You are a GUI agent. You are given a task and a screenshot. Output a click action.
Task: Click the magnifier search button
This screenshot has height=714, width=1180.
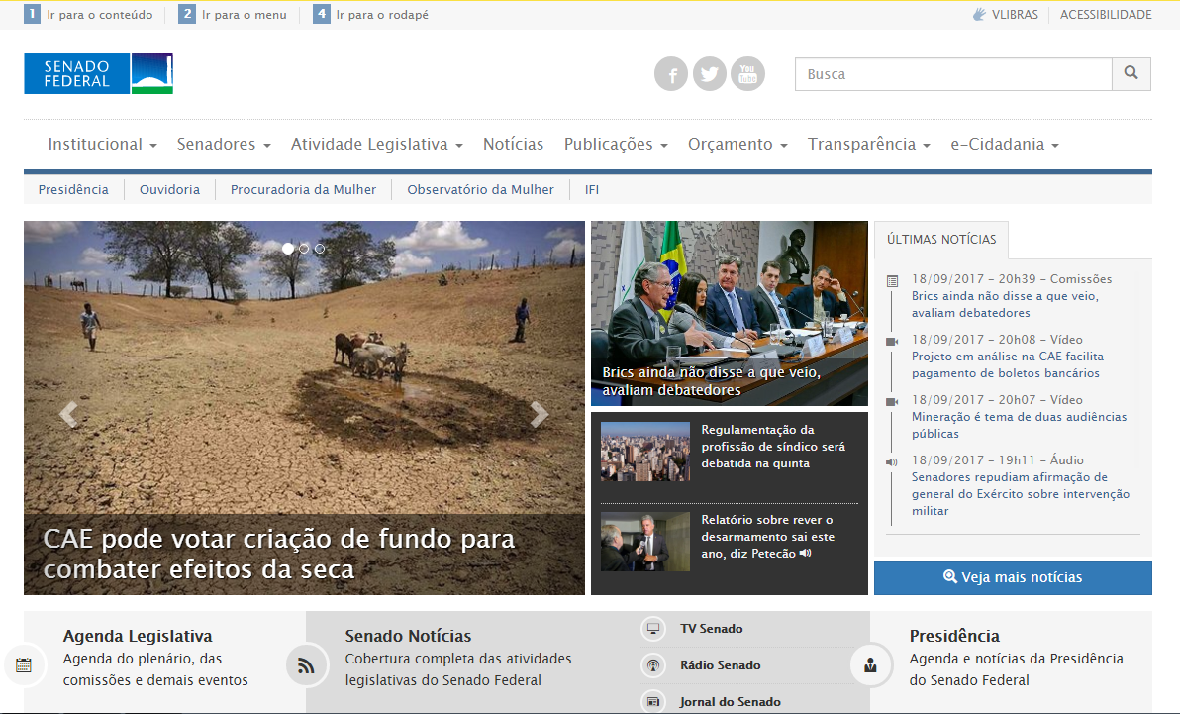pos(1131,74)
